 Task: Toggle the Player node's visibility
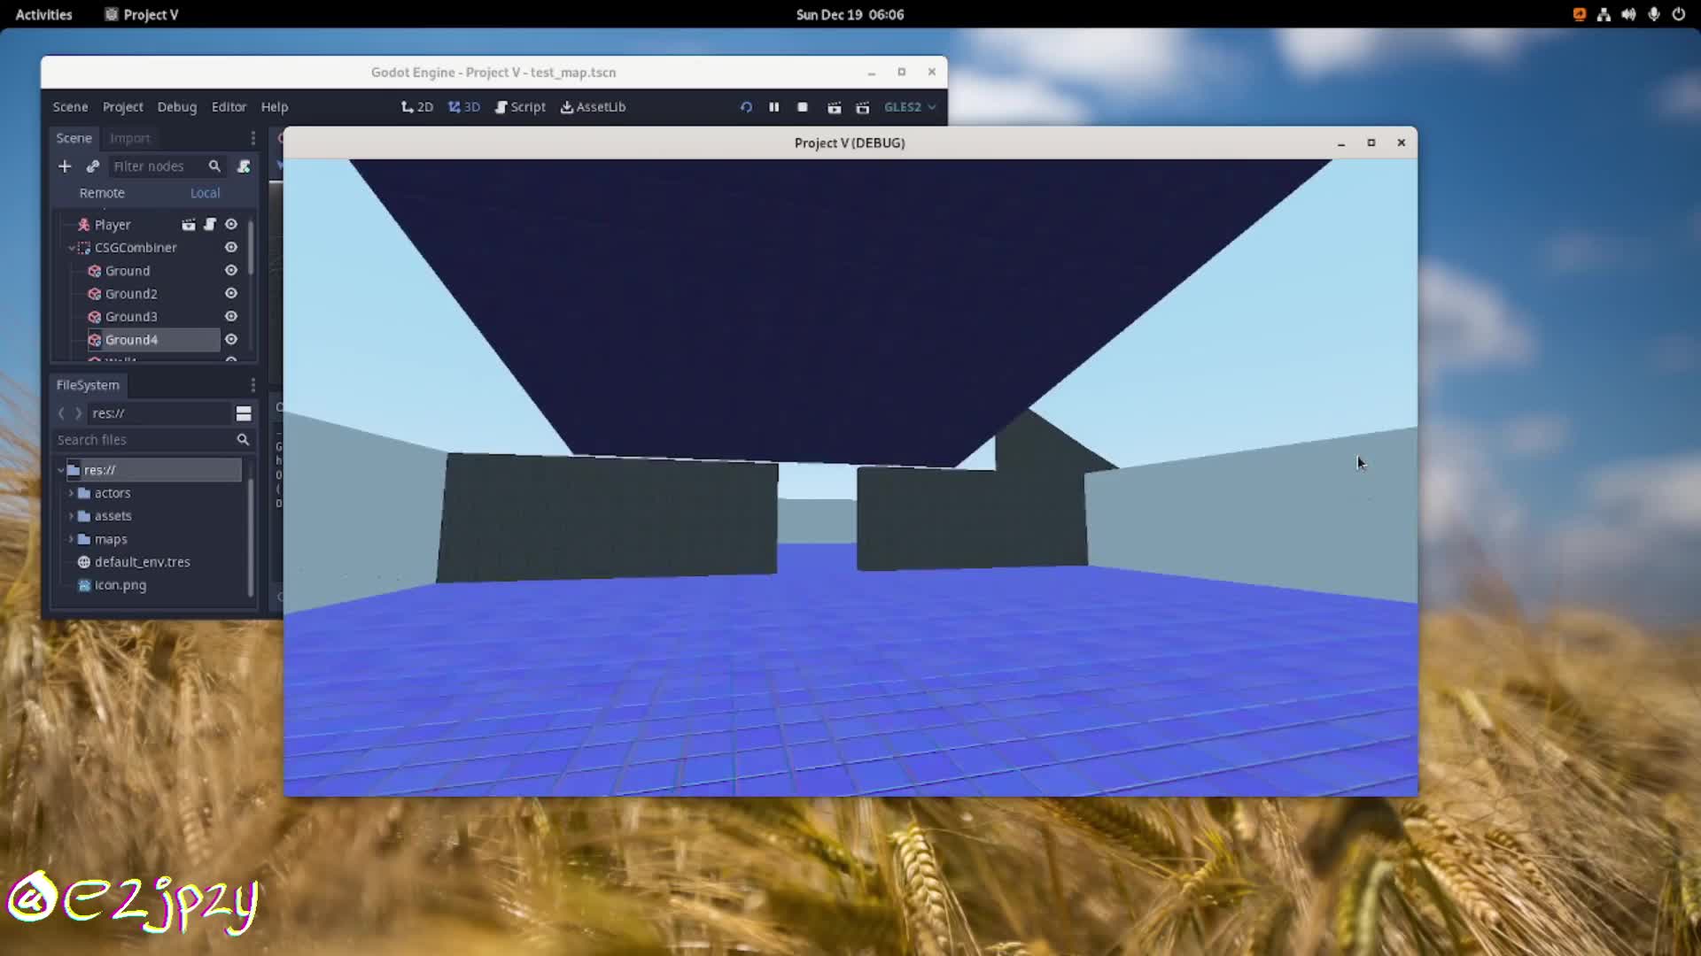[x=230, y=224]
